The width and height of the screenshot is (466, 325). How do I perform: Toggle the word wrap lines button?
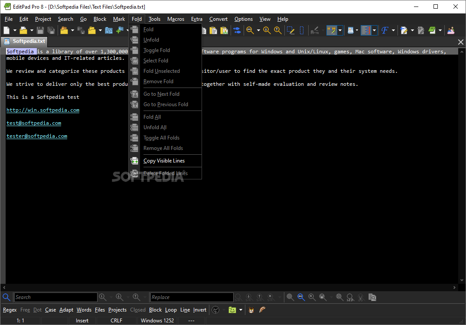tap(366, 30)
